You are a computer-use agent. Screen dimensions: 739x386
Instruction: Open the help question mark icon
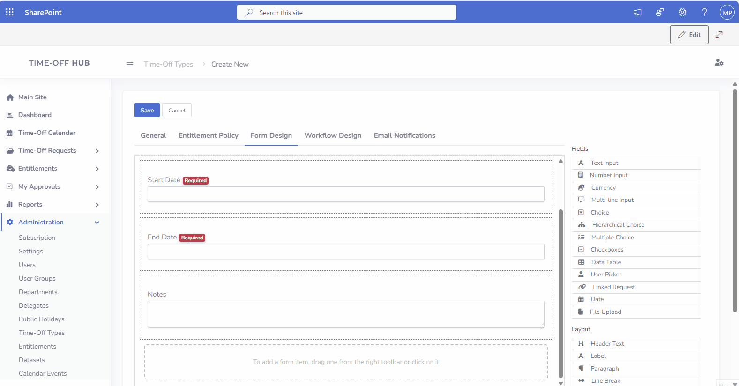[x=704, y=12]
